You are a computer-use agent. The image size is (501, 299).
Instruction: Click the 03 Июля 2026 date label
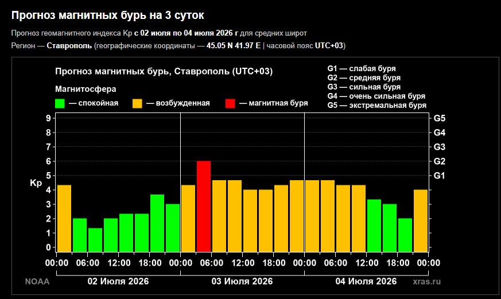click(x=242, y=281)
